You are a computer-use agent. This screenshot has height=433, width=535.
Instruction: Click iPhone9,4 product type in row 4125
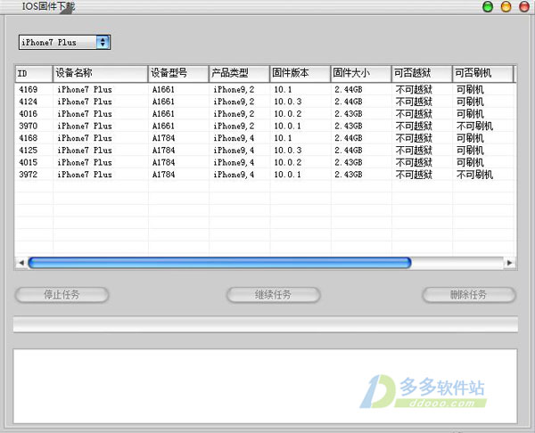click(234, 151)
